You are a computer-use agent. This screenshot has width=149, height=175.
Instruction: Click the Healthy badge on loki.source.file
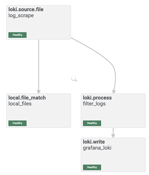17,35
